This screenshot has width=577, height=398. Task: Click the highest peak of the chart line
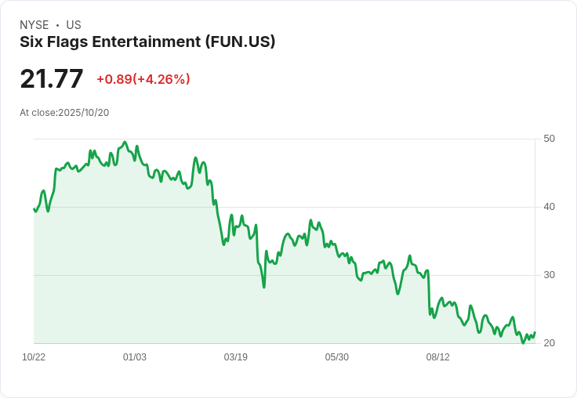pyautogui.click(x=125, y=143)
